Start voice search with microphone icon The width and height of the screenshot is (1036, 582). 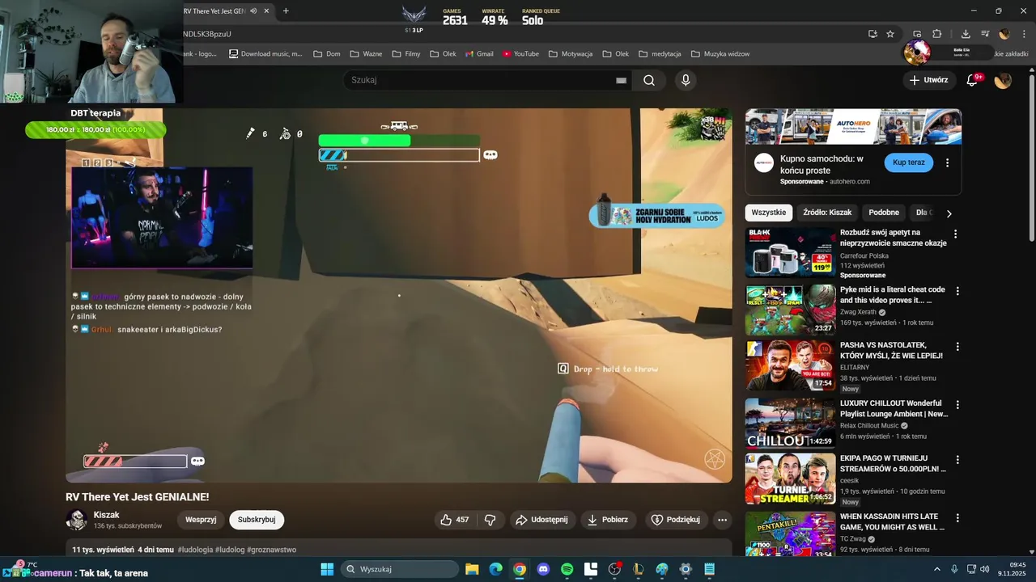tap(686, 80)
